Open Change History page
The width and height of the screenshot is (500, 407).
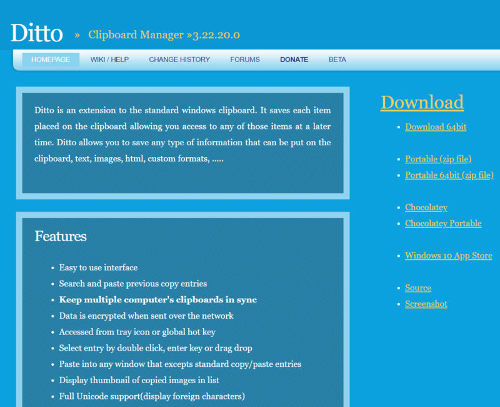click(x=179, y=59)
